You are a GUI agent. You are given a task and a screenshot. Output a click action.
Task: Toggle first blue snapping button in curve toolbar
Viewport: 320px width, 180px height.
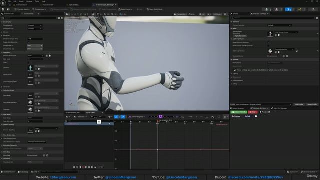click(116, 117)
